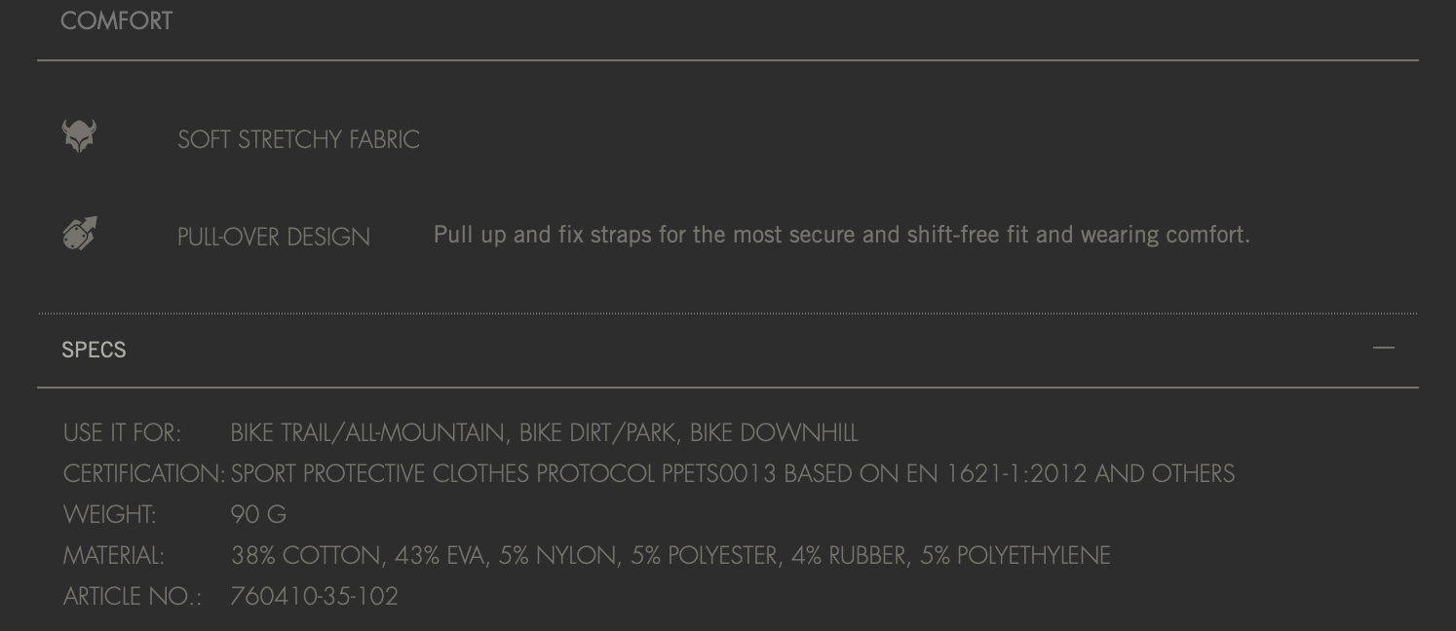Click the Bike Dirt/Park text
The width and height of the screenshot is (1456, 631).
597,432
